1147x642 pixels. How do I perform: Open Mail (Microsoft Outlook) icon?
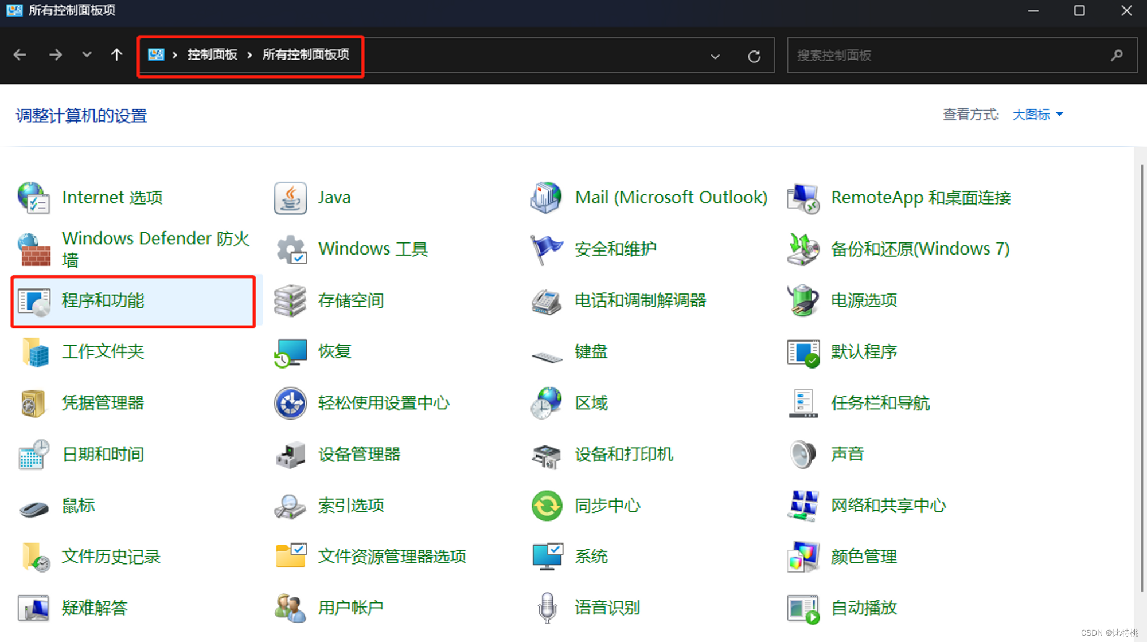547,198
